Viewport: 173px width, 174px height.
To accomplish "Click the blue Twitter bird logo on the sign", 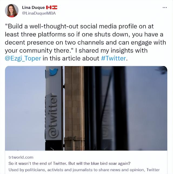I will pyautogui.click(x=54, y=72).
